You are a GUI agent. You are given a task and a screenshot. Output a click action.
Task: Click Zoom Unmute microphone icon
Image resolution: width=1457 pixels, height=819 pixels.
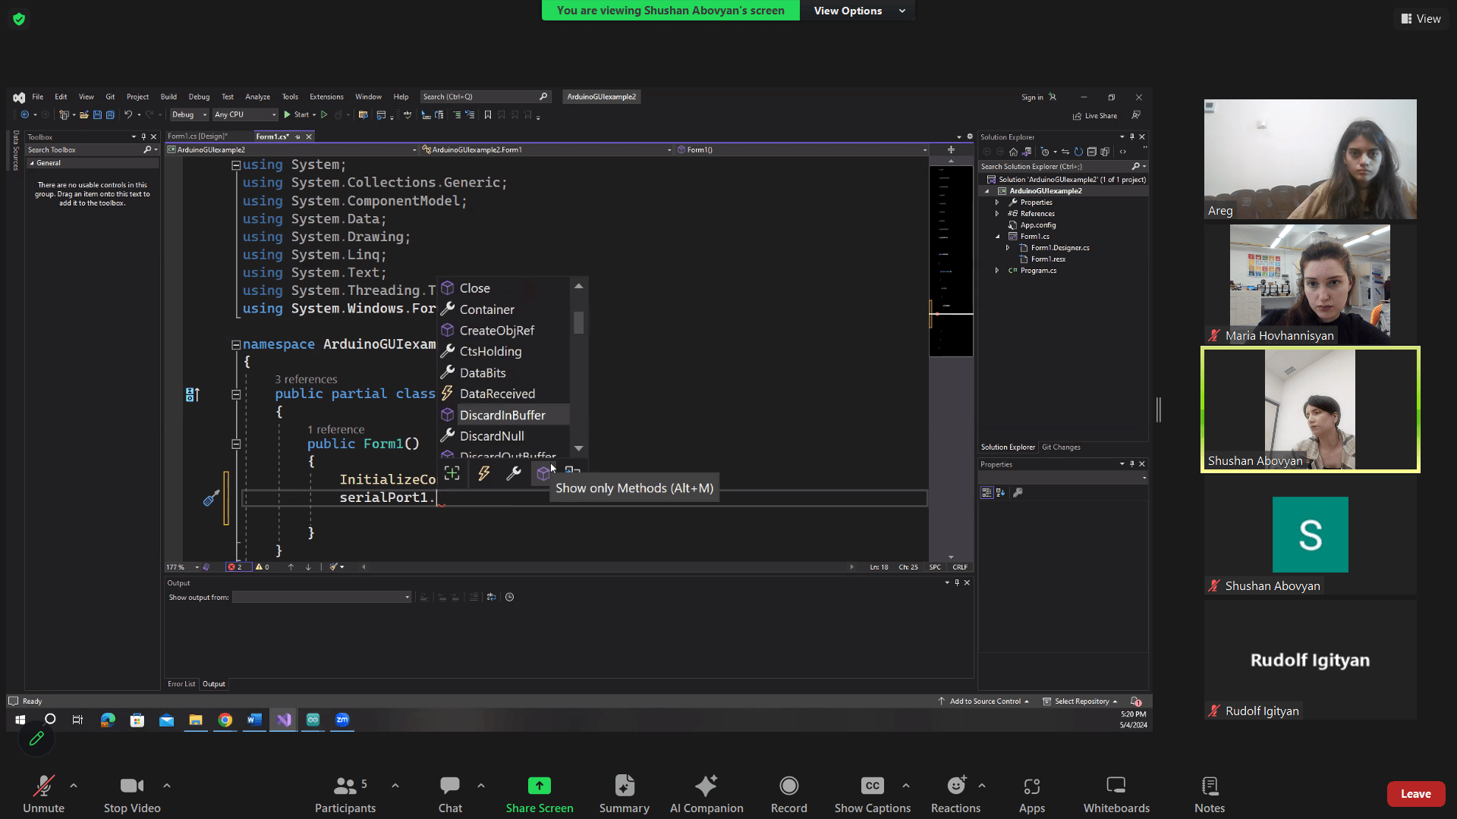(x=43, y=786)
